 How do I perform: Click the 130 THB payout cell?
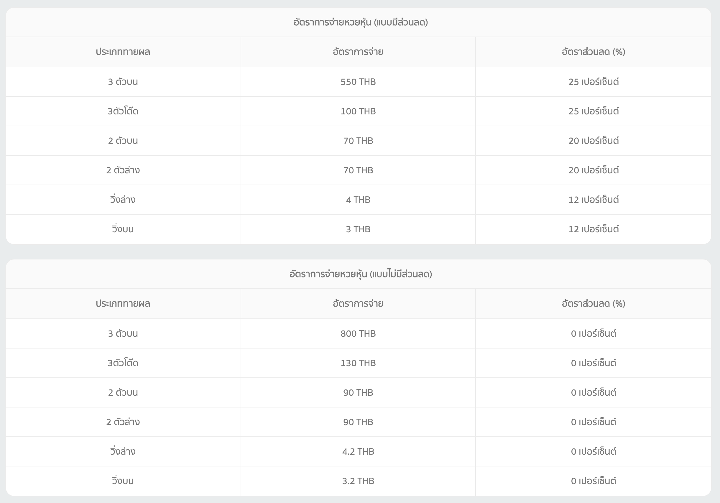358,363
